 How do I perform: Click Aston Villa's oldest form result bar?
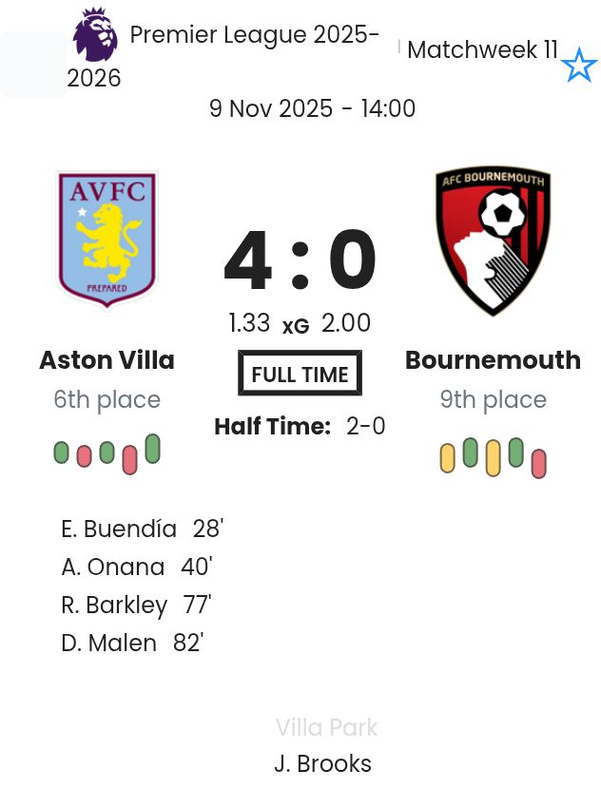62,452
